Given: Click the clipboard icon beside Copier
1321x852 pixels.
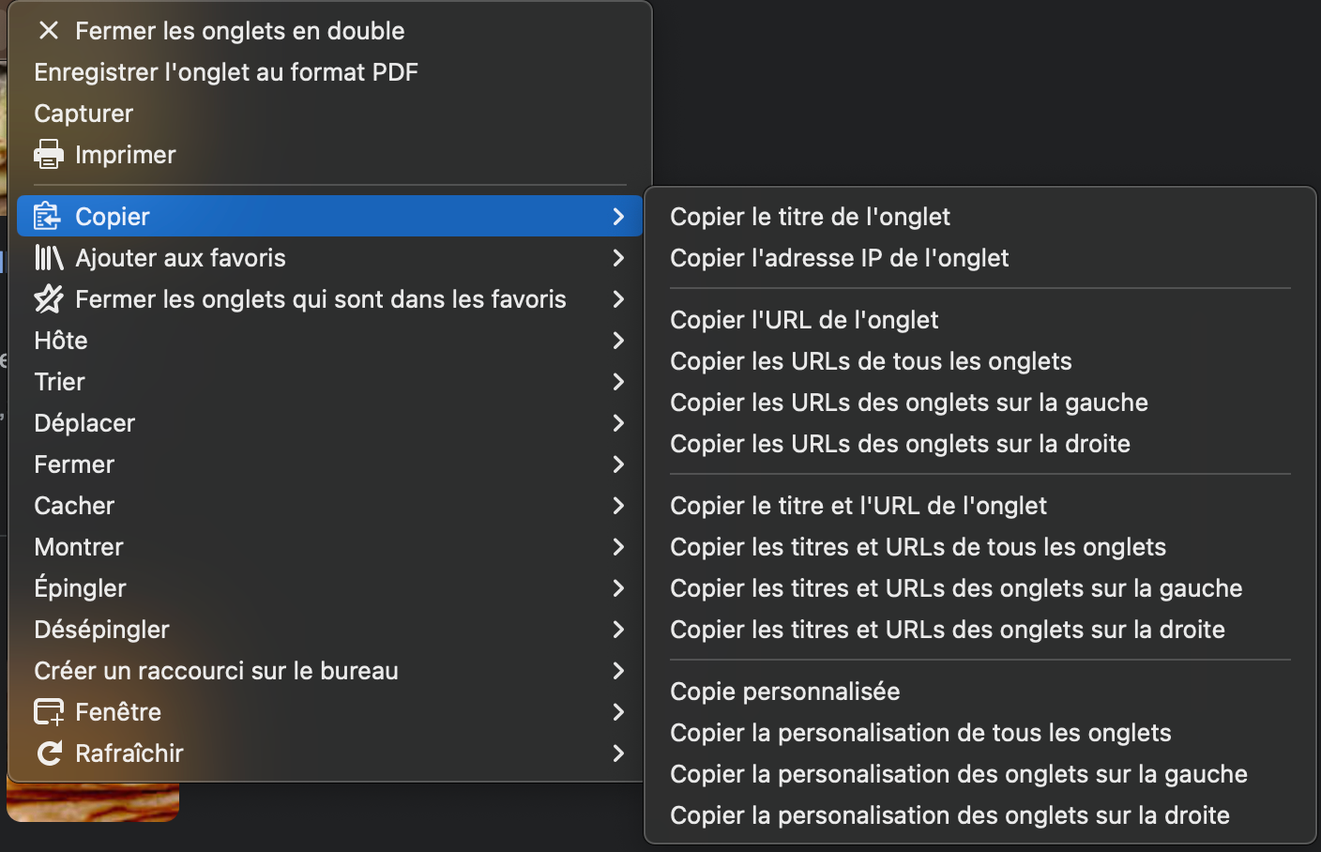Looking at the screenshot, I should pos(47,217).
